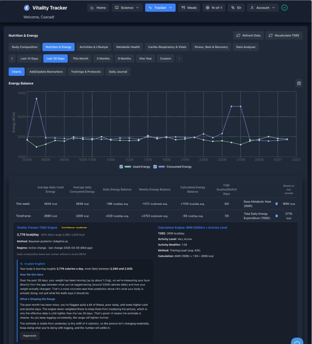Go to the Home page
Viewport: 312px width, 344px height.
(98, 8)
